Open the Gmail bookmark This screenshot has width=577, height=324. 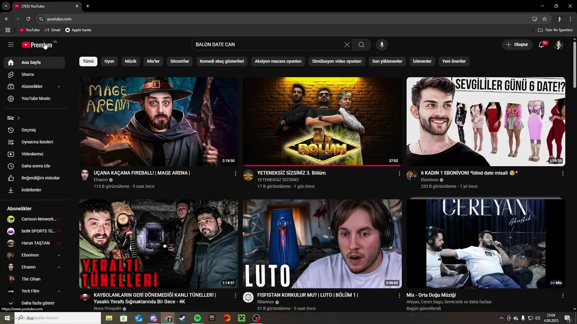tap(52, 30)
